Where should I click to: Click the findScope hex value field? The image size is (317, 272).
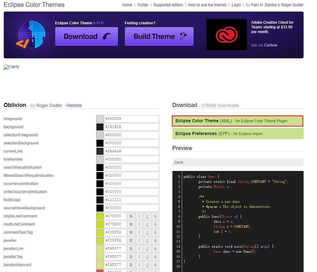(132, 200)
